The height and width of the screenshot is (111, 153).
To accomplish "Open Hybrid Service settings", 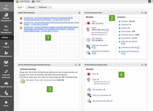I will tap(6, 85).
